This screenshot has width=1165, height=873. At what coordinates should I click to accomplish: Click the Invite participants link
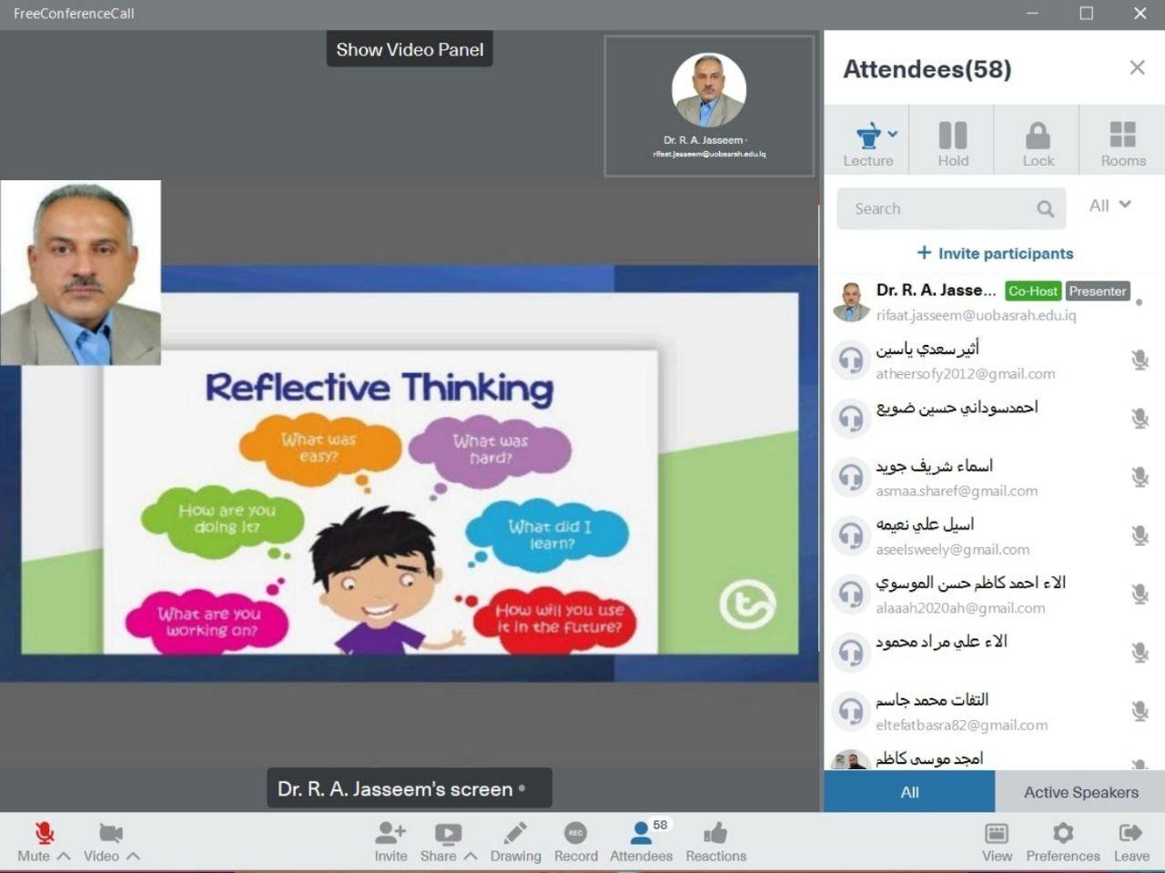pos(995,253)
